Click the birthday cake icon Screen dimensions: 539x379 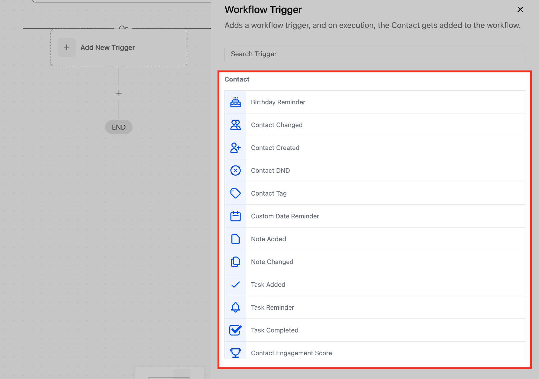[x=235, y=102]
